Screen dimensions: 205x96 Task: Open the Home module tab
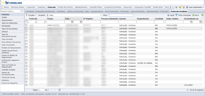pos(6,7)
